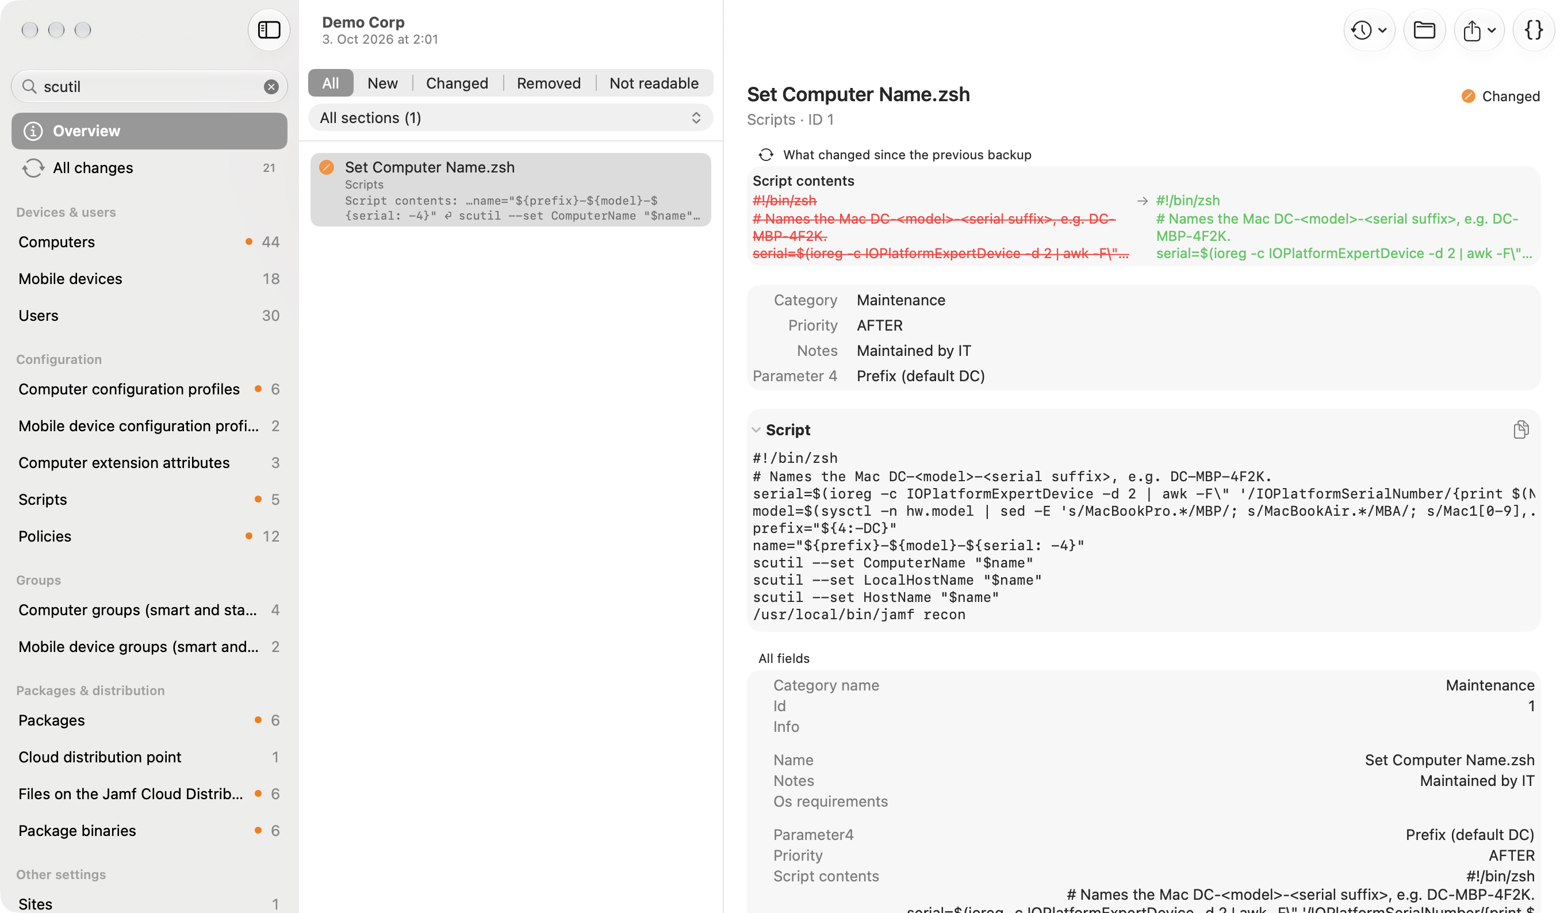Open Mobile device groups item
This screenshot has width=1564, height=913.
pos(149,647)
